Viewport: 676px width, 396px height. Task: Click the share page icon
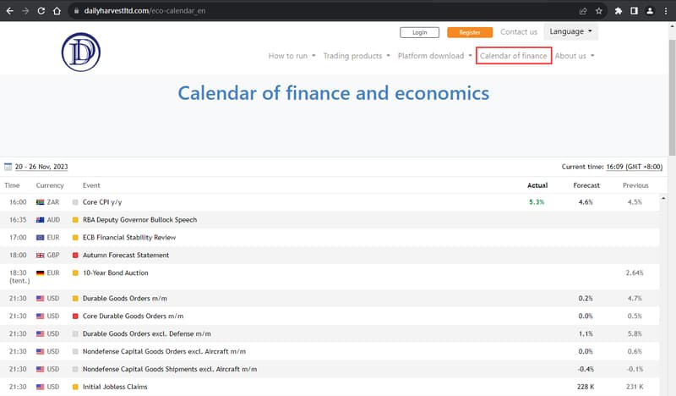click(x=583, y=11)
